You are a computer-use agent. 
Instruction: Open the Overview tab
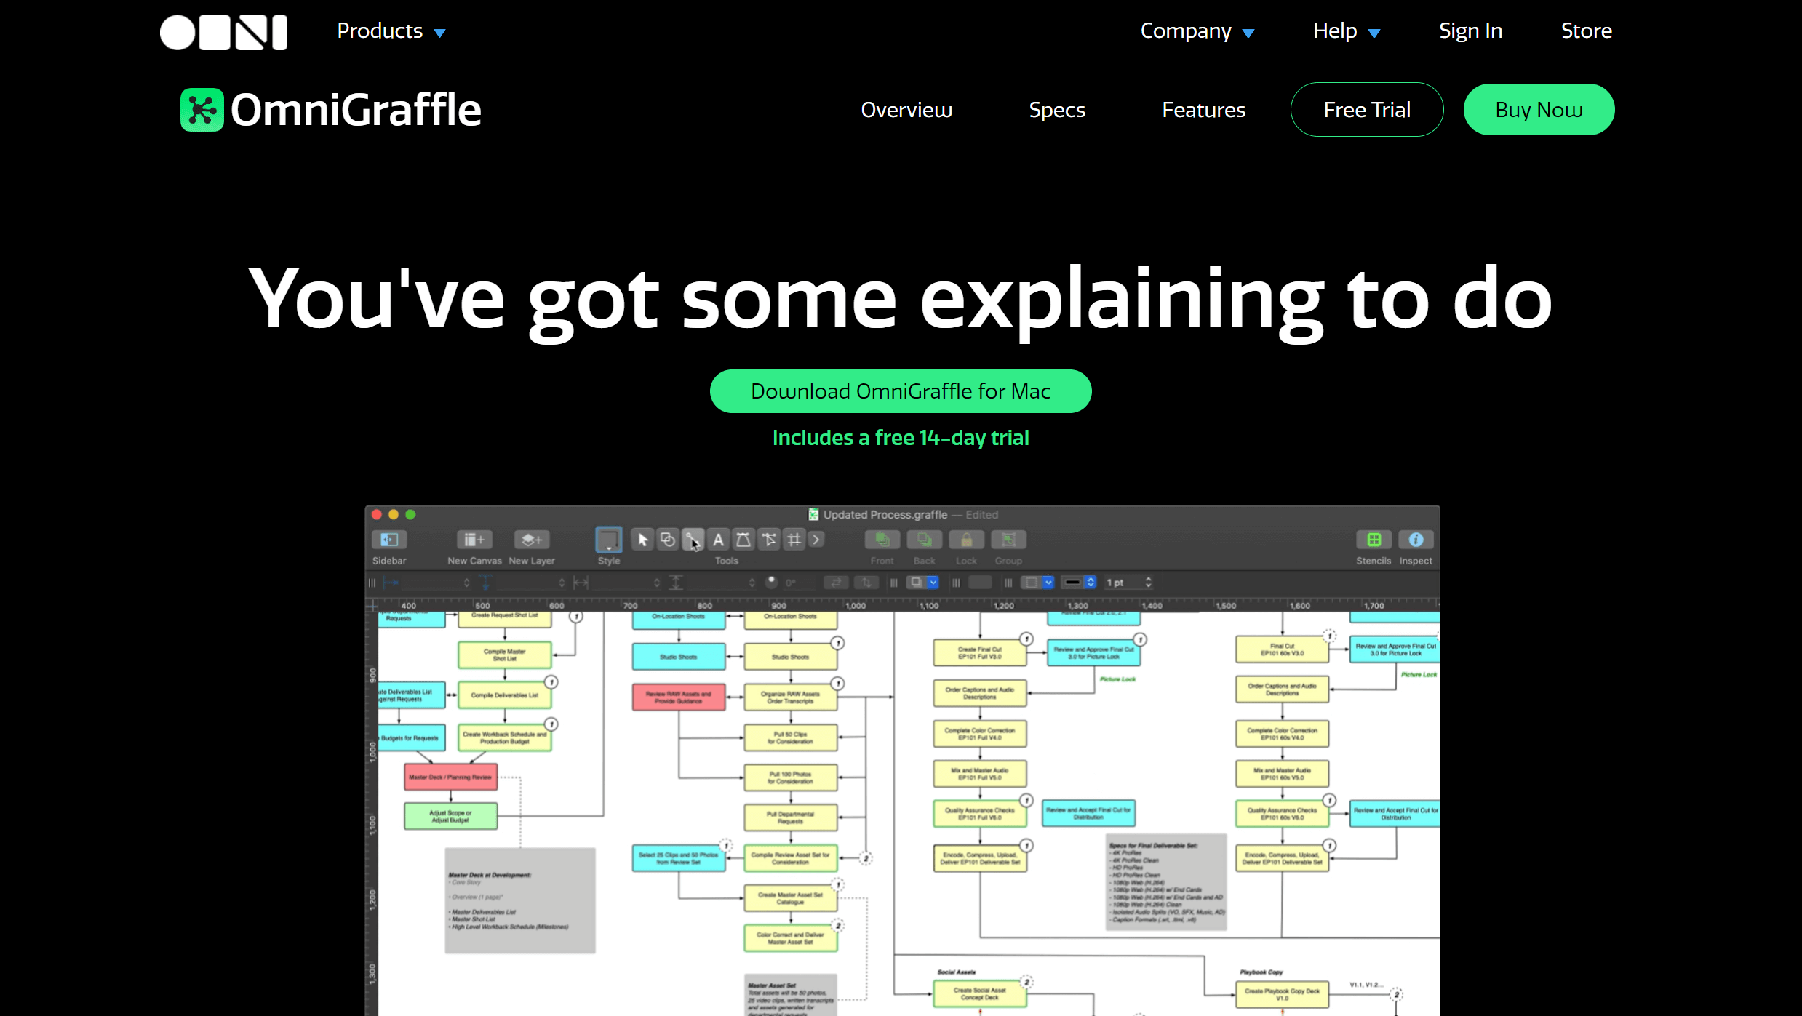coord(906,109)
